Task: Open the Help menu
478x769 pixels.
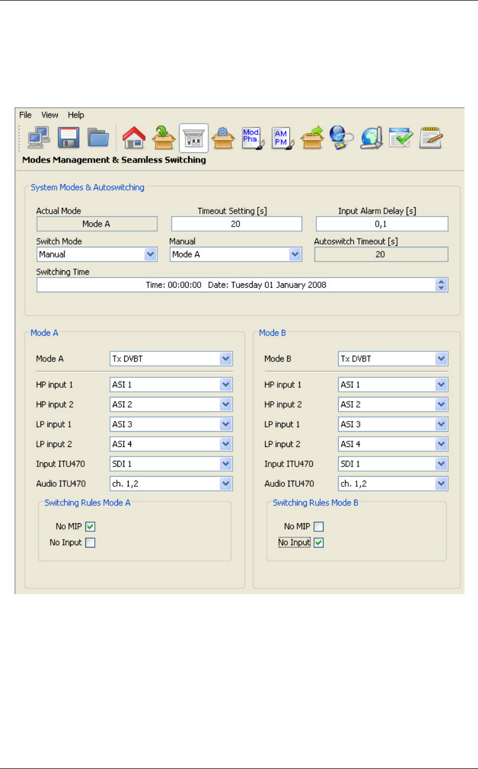Action: 76,115
